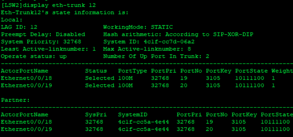Viewport: 293px width, 137px height.
Task: Click the PortState header in the Local table
Action: coord(252,71)
